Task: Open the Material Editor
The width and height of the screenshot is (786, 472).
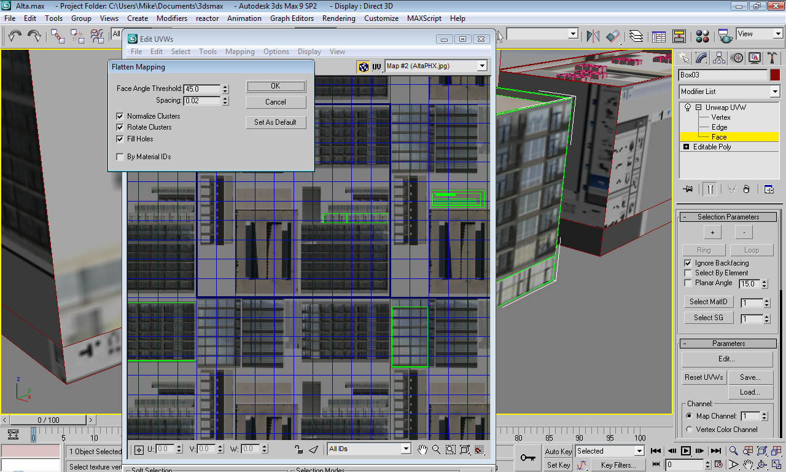Action: click(702, 36)
